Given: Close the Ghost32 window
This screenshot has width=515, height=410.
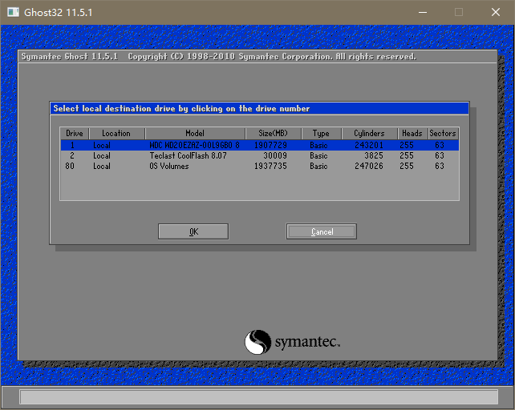Looking at the screenshot, I should point(495,12).
